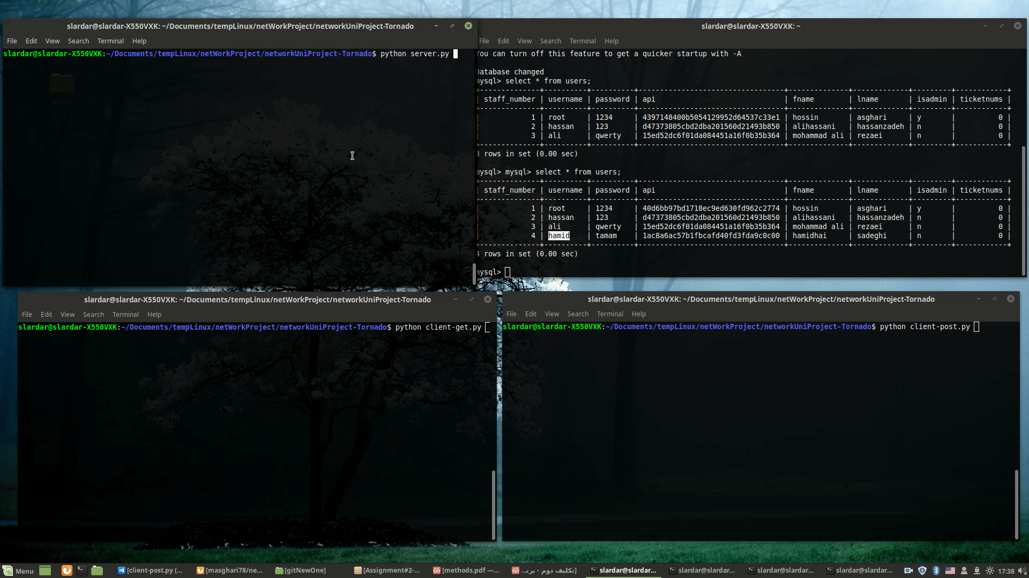
Task: Open the Linux Mint Menu button
Action: tap(18, 571)
